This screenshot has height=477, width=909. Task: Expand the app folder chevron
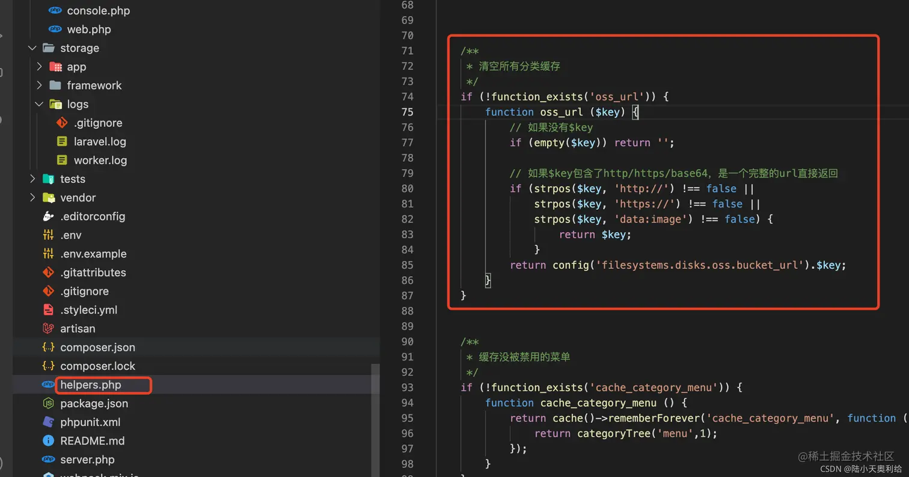40,67
